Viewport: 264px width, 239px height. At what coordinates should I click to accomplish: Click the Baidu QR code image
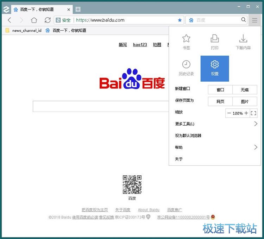point(132,185)
